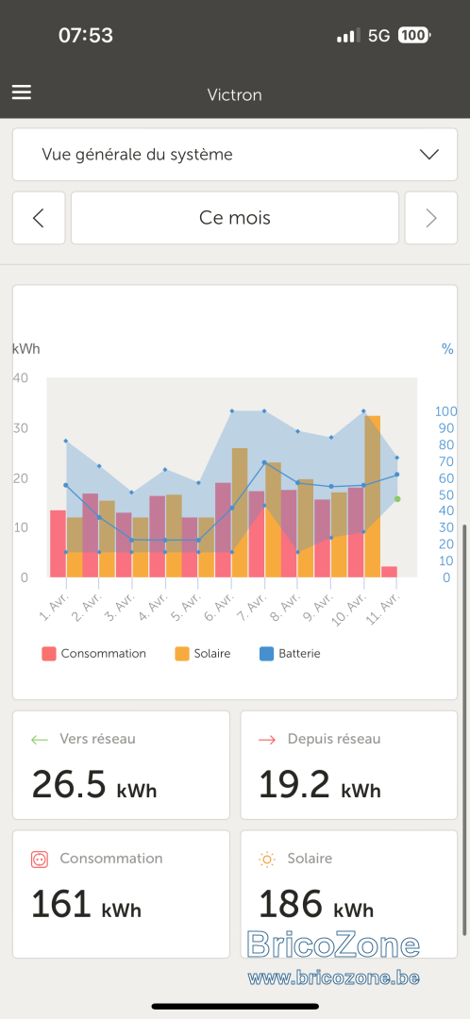Screen dimensions: 470x1019
Task: Click the dropdown chevron arrow
Action: 429,155
